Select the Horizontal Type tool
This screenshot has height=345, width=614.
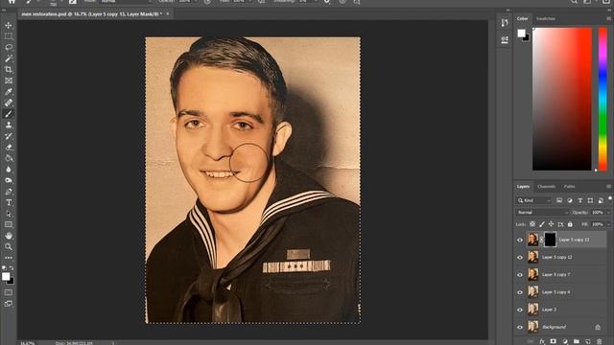[9, 202]
